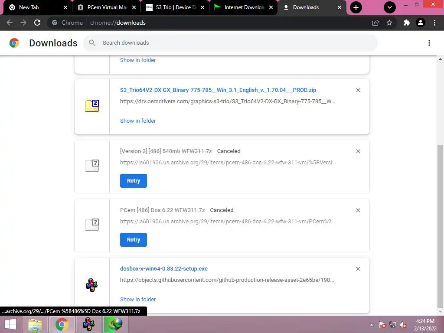444x333 pixels.
Task: Open File Explorer from taskbar
Action: [x=35, y=324]
